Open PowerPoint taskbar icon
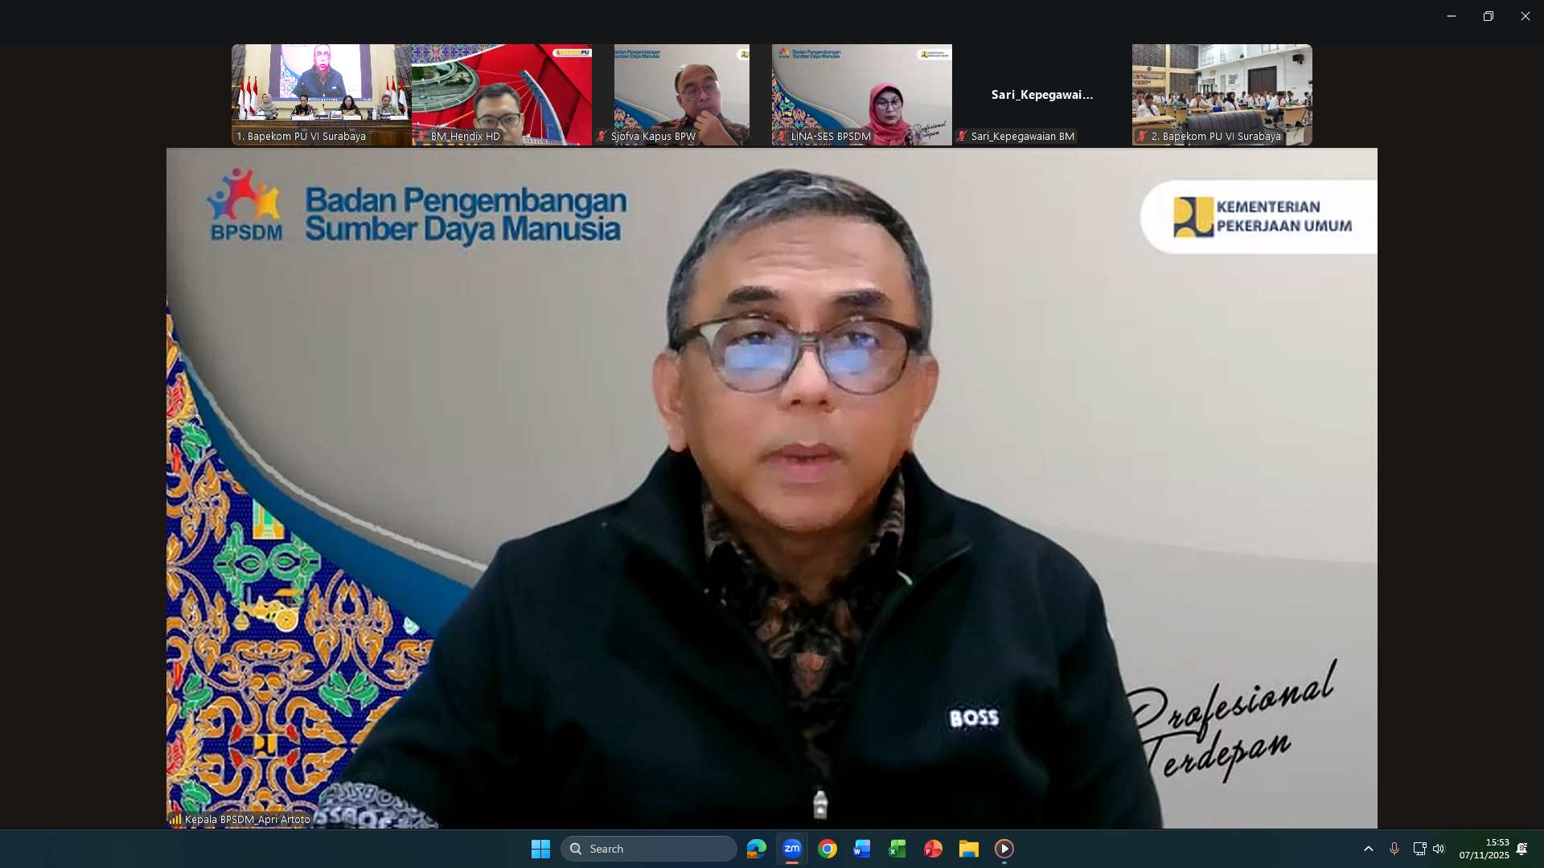The image size is (1544, 868). point(933,849)
